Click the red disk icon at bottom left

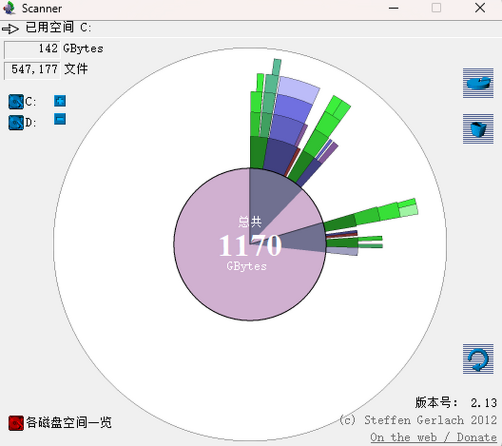pyautogui.click(x=16, y=423)
